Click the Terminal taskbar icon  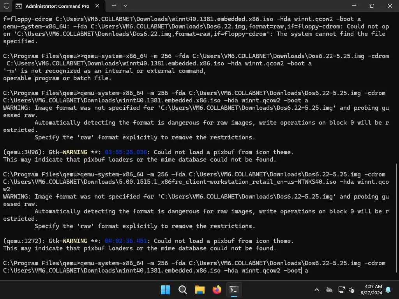(234, 290)
